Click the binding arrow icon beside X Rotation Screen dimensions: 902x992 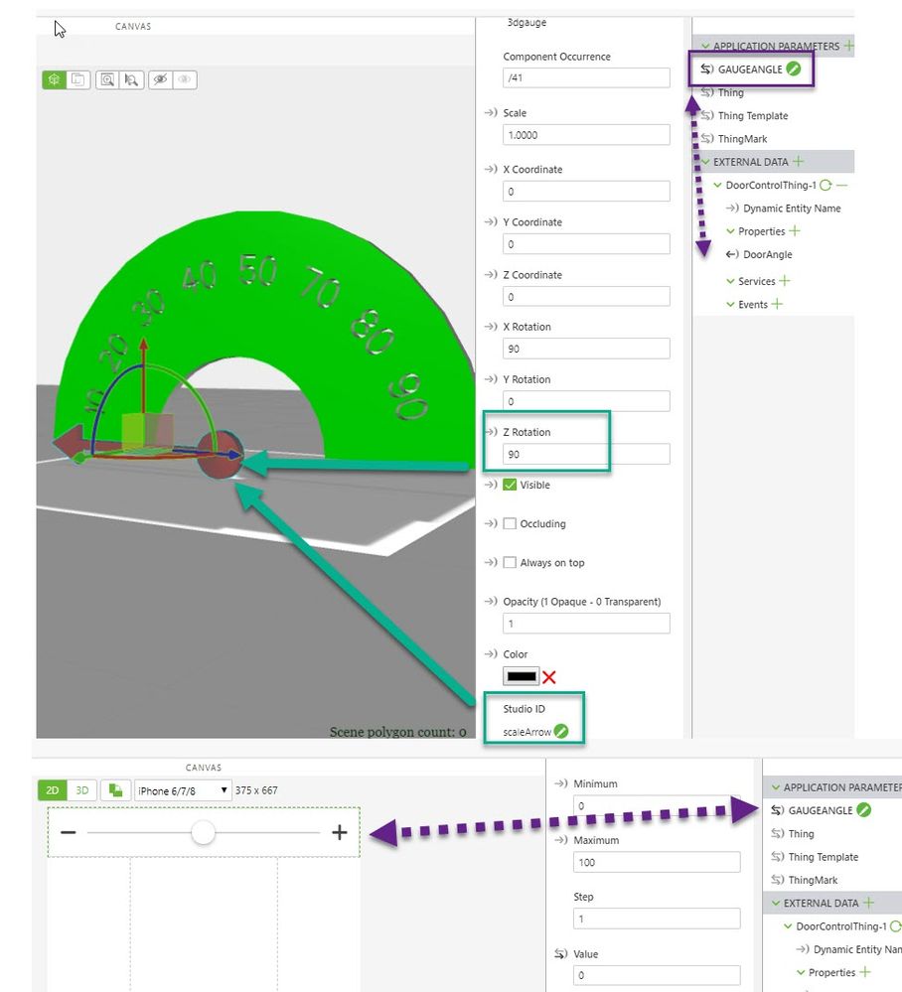[x=491, y=327]
